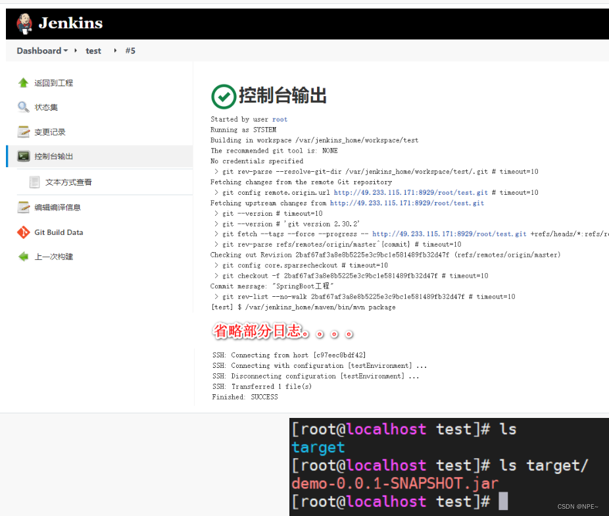The width and height of the screenshot is (609, 516).
Task: Click demo-0.0.1-SNAPSHOT.jar in terminal
Action: tap(395, 483)
